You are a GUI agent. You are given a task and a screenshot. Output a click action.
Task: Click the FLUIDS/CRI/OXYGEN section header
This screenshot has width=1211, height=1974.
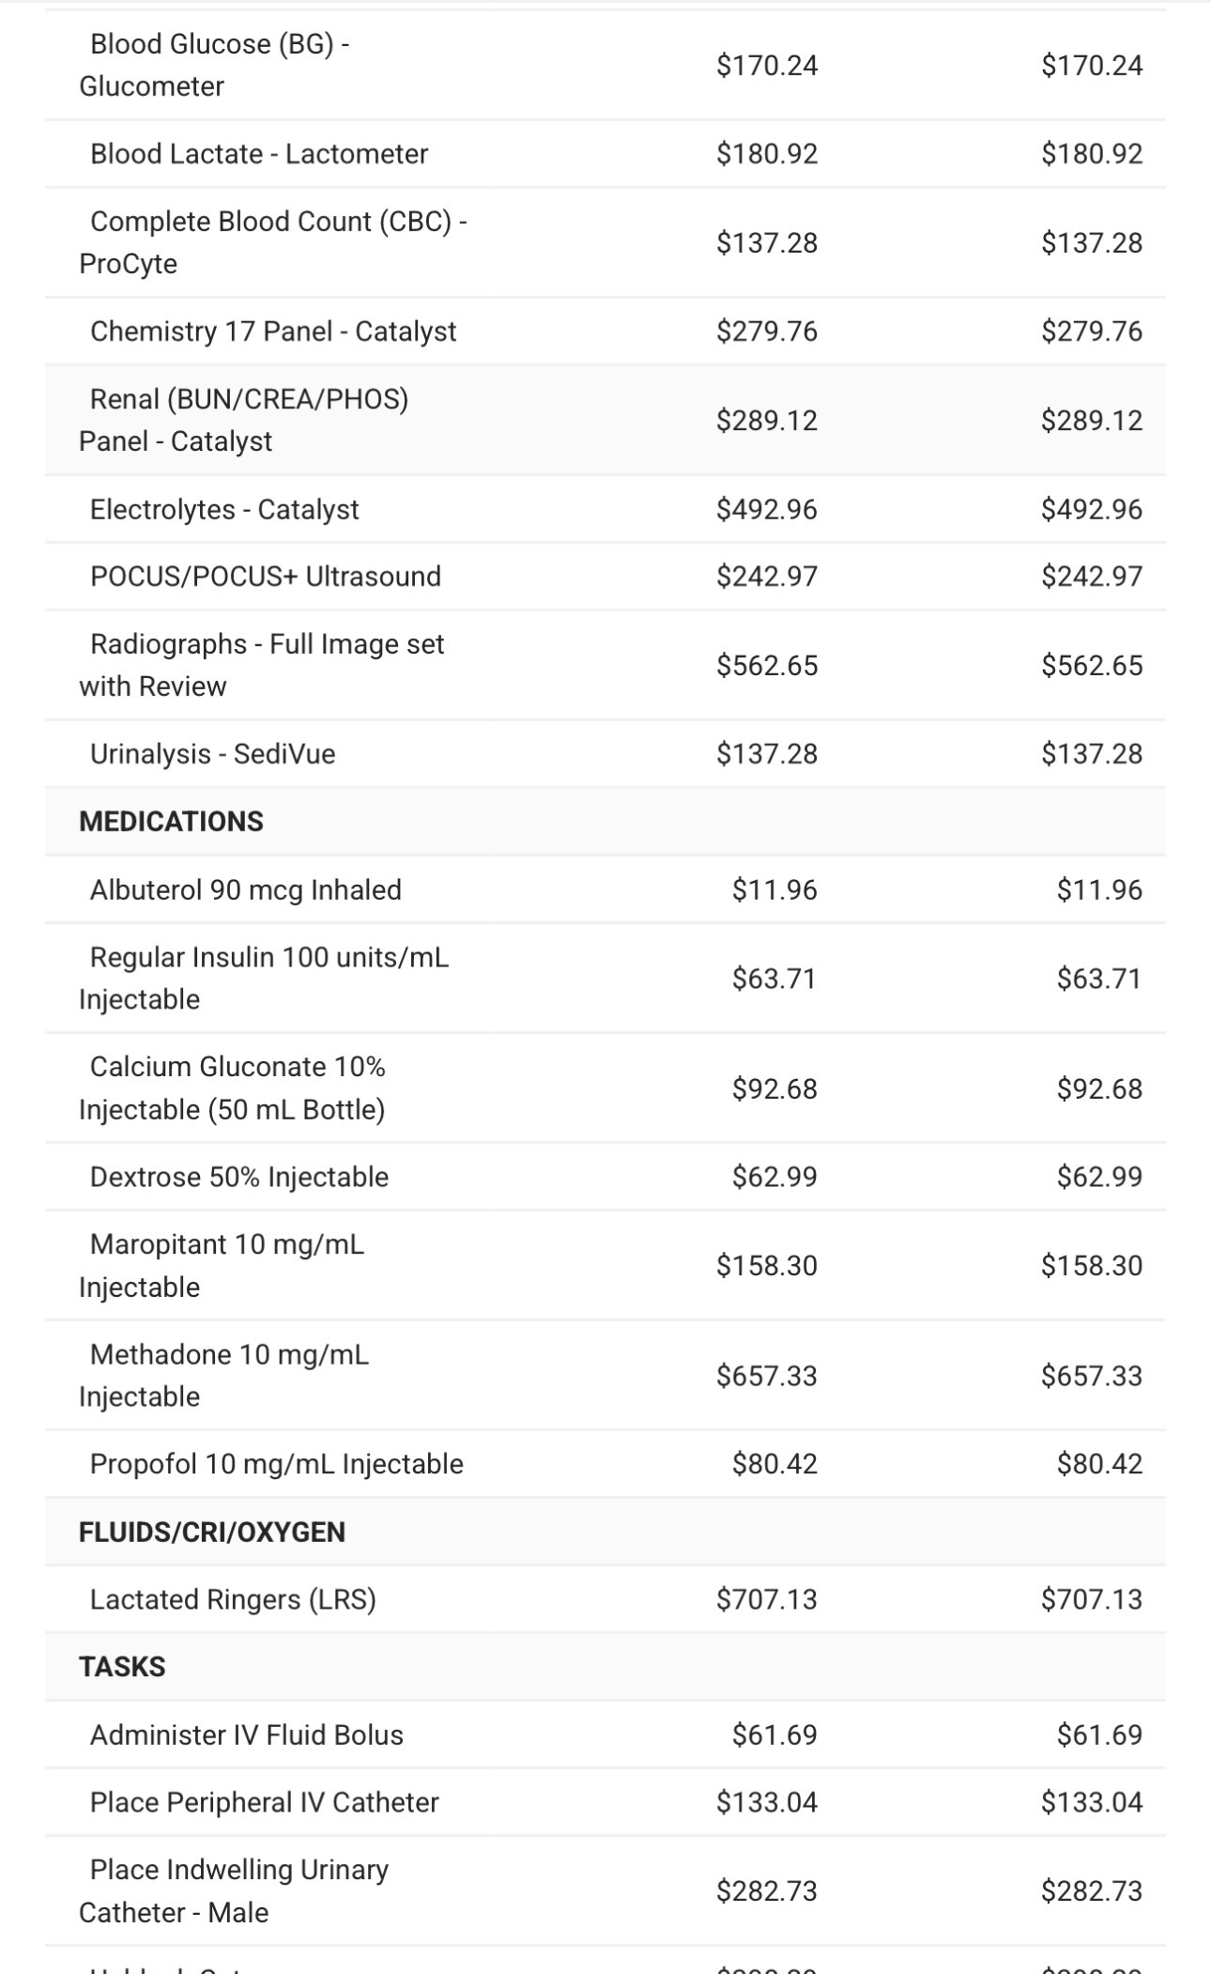(x=212, y=1533)
